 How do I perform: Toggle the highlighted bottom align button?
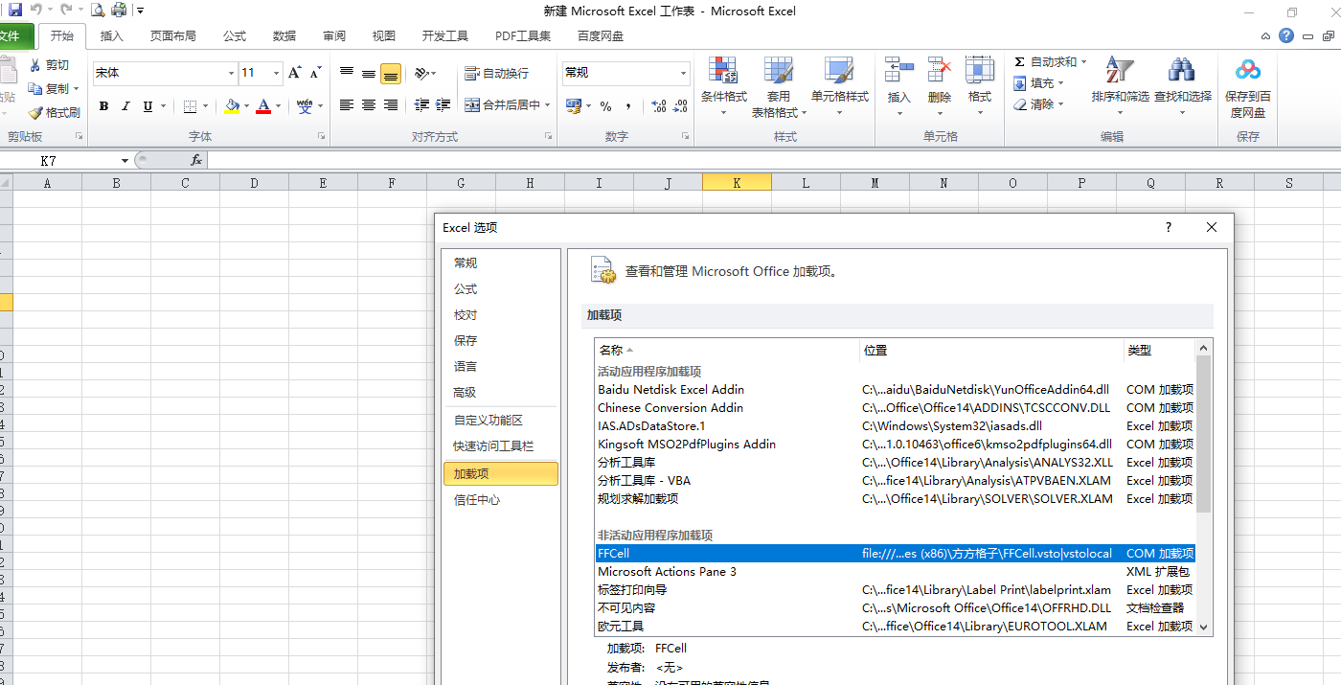click(391, 73)
